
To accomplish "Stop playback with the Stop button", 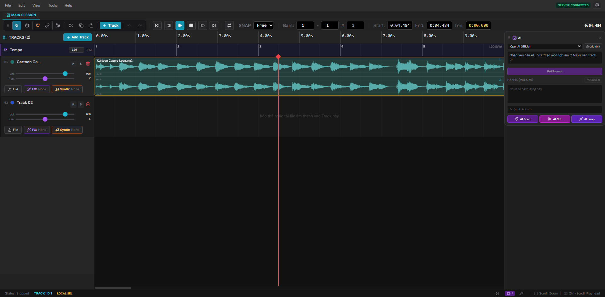I will pos(191,25).
